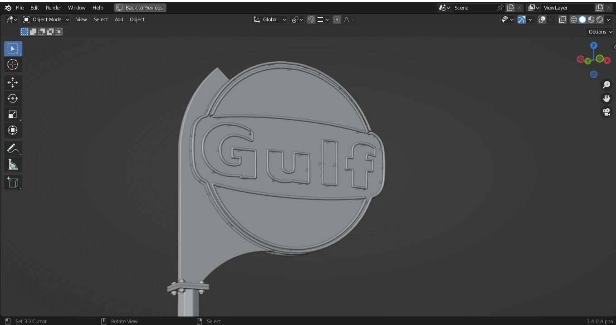Toggle proportional editing circle button
Viewport: 616px width, 325px height.
pos(337,19)
